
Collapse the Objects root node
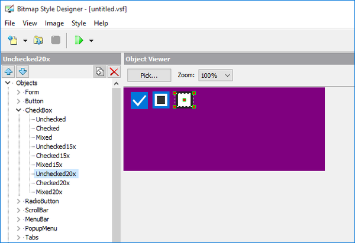8,83
